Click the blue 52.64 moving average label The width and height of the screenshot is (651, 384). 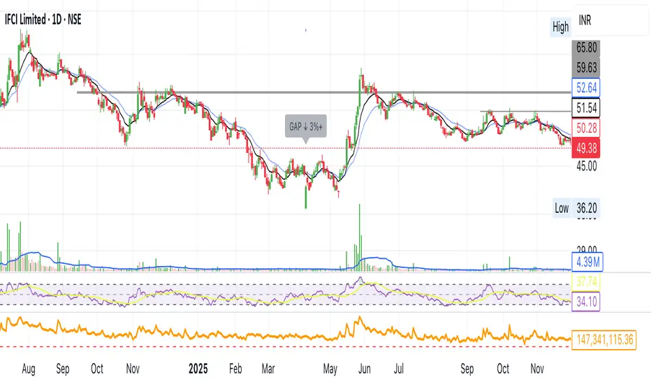[586, 88]
